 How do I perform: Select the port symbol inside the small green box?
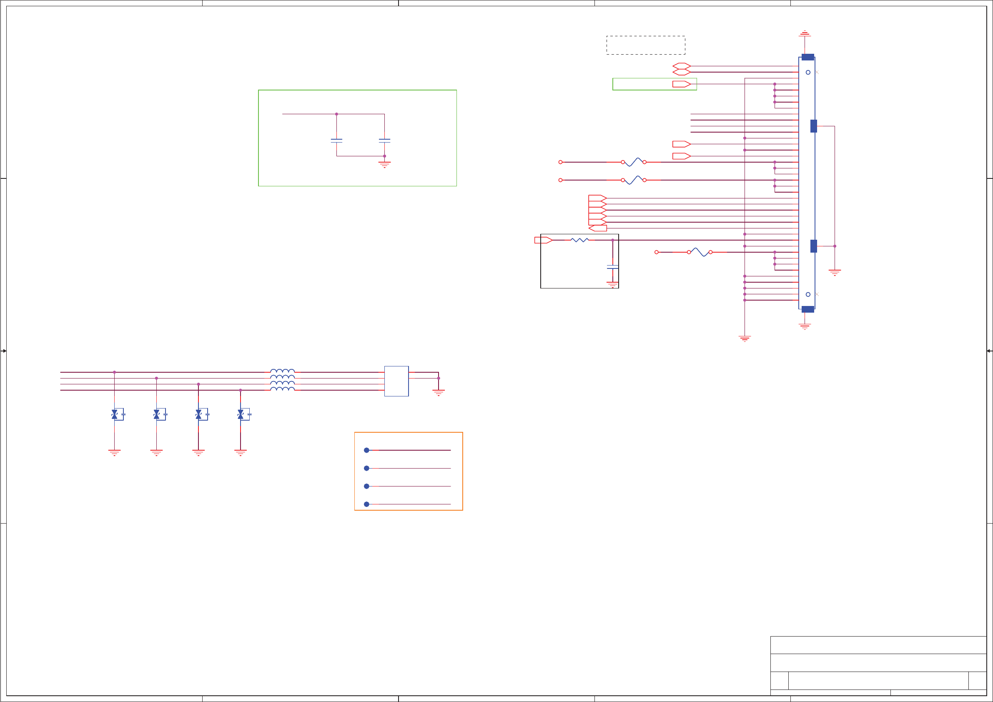tap(681, 84)
